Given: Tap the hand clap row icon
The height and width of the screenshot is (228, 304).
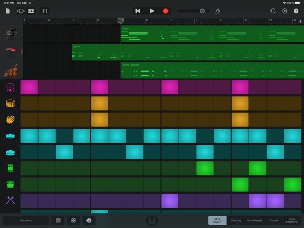Looking at the screenshot, I should pos(10,120).
